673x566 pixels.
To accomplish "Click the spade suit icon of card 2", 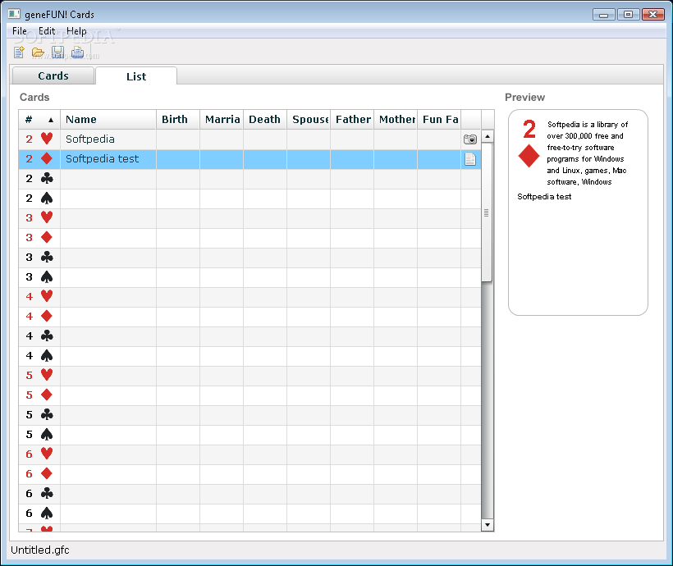I will point(47,198).
